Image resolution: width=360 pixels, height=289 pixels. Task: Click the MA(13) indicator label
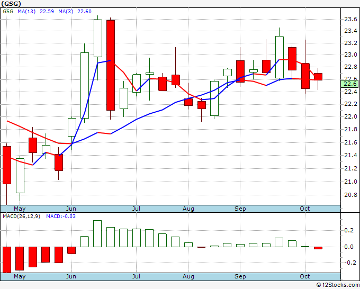pyautogui.click(x=26, y=12)
